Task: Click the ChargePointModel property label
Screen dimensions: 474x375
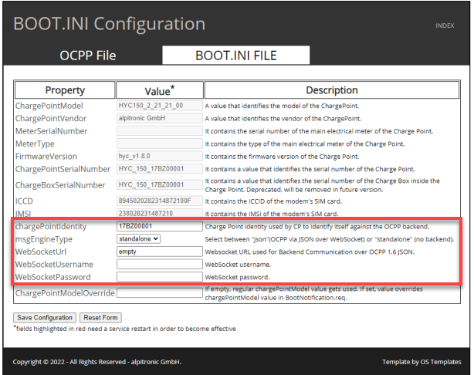Action: coord(49,106)
